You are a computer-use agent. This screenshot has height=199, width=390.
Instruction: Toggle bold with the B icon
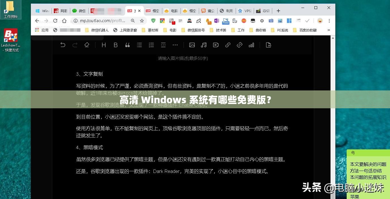(116, 45)
